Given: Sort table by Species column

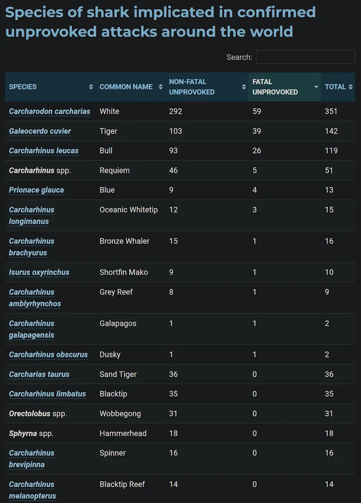Looking at the screenshot, I should click(91, 87).
